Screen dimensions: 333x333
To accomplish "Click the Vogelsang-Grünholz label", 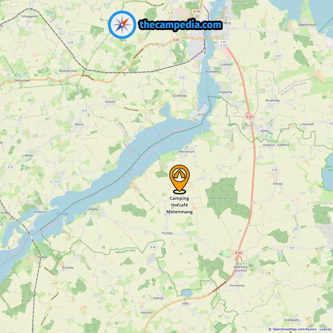I will click(241, 268).
